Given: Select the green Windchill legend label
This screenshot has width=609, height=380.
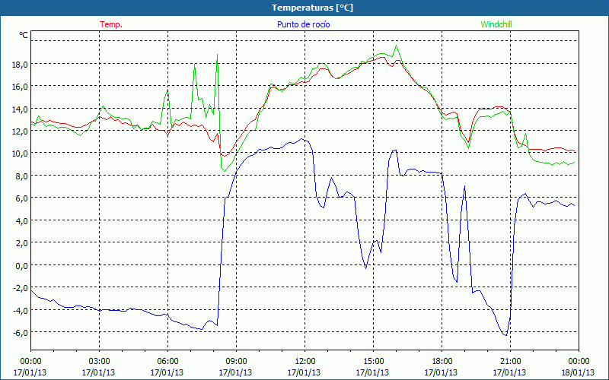Looking at the screenshot, I should coord(496,24).
